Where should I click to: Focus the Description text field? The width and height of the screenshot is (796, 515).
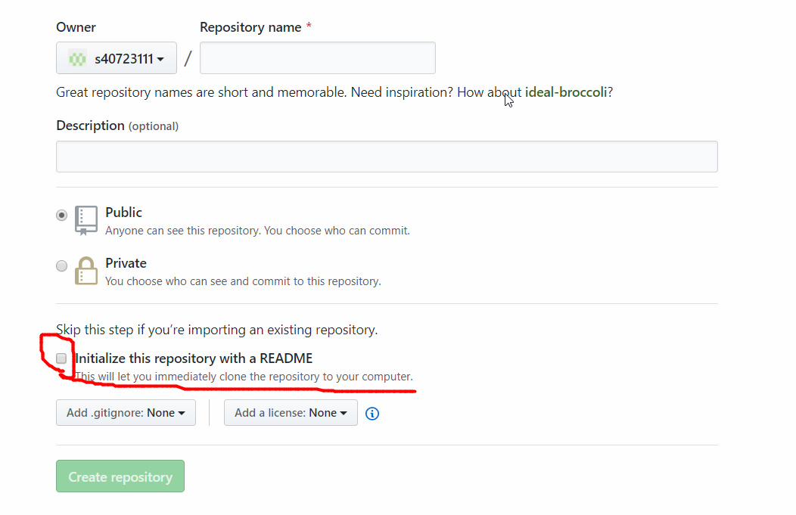pos(387,157)
